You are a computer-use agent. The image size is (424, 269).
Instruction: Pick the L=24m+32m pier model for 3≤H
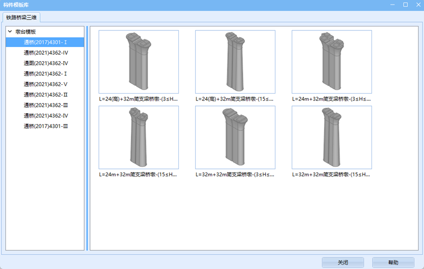coord(331,62)
